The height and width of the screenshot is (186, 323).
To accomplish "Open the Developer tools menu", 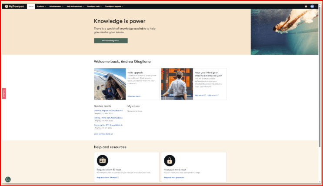I will tap(95, 7).
